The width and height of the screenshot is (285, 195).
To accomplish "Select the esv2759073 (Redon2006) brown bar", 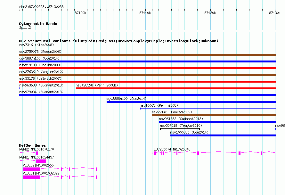I will pyautogui.click(x=147, y=55).
